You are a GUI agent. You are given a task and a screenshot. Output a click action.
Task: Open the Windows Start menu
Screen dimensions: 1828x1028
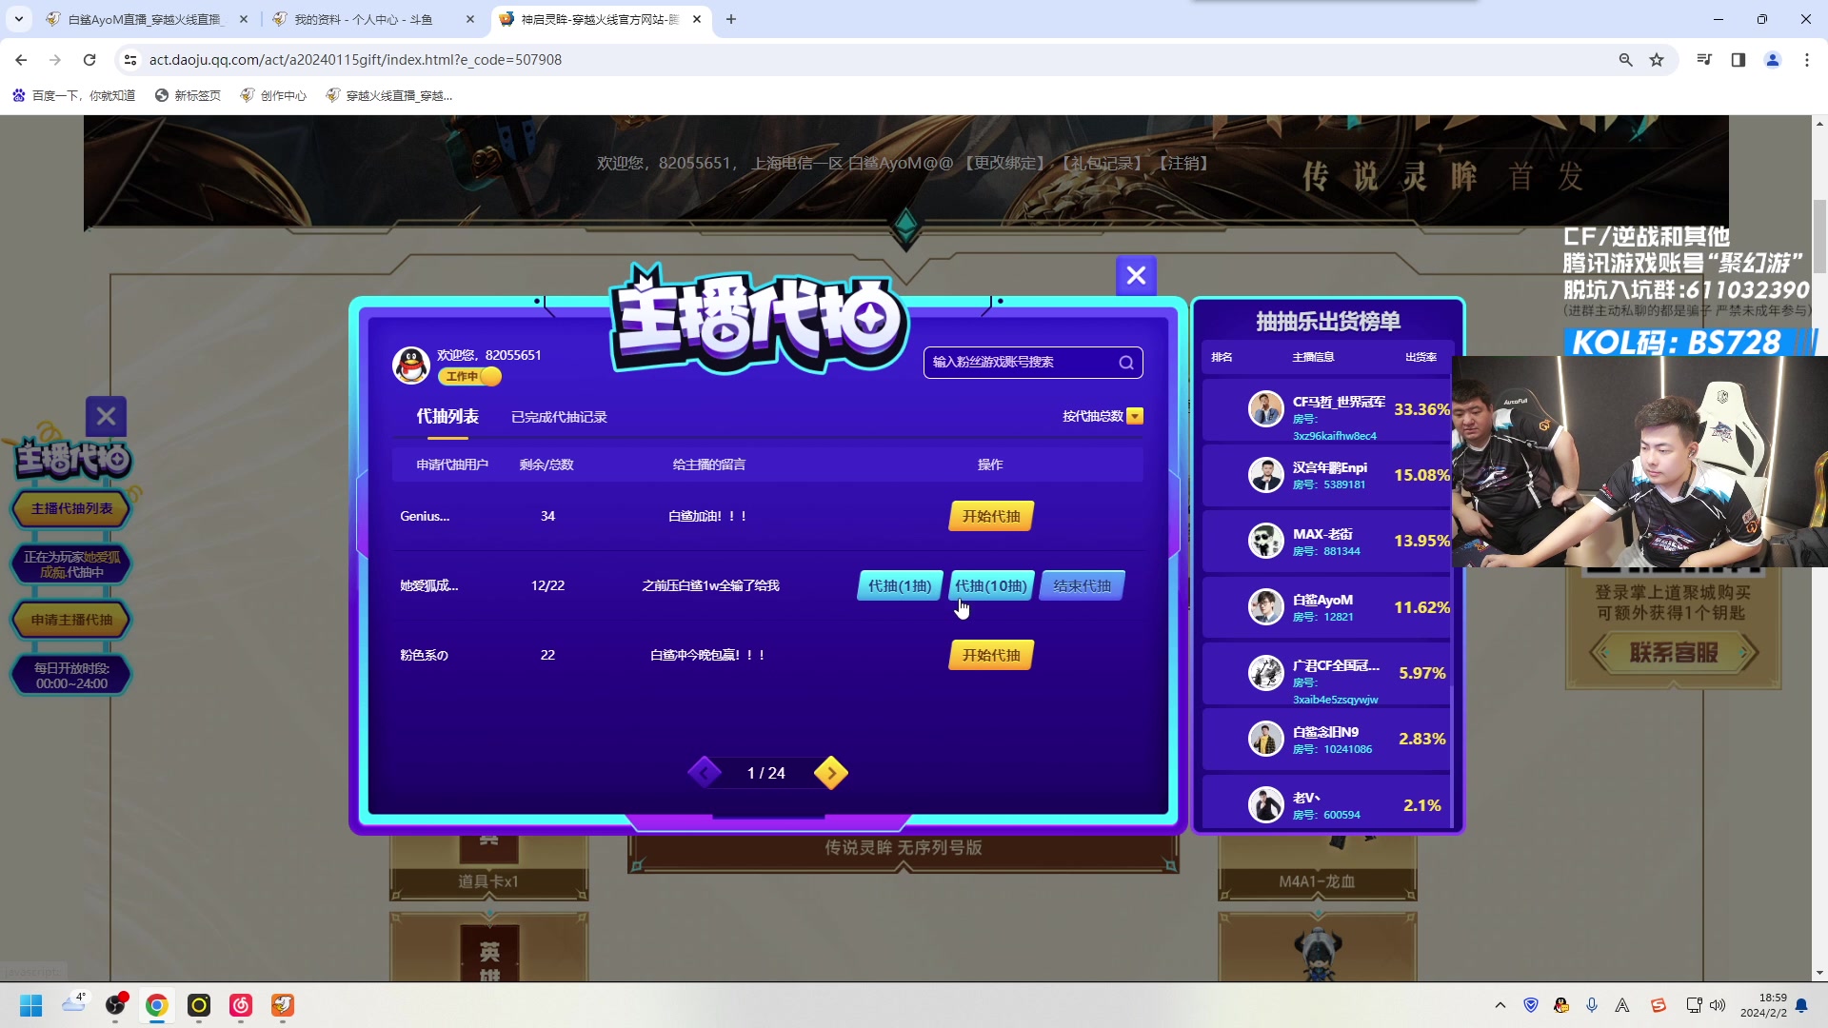pyautogui.click(x=31, y=1005)
